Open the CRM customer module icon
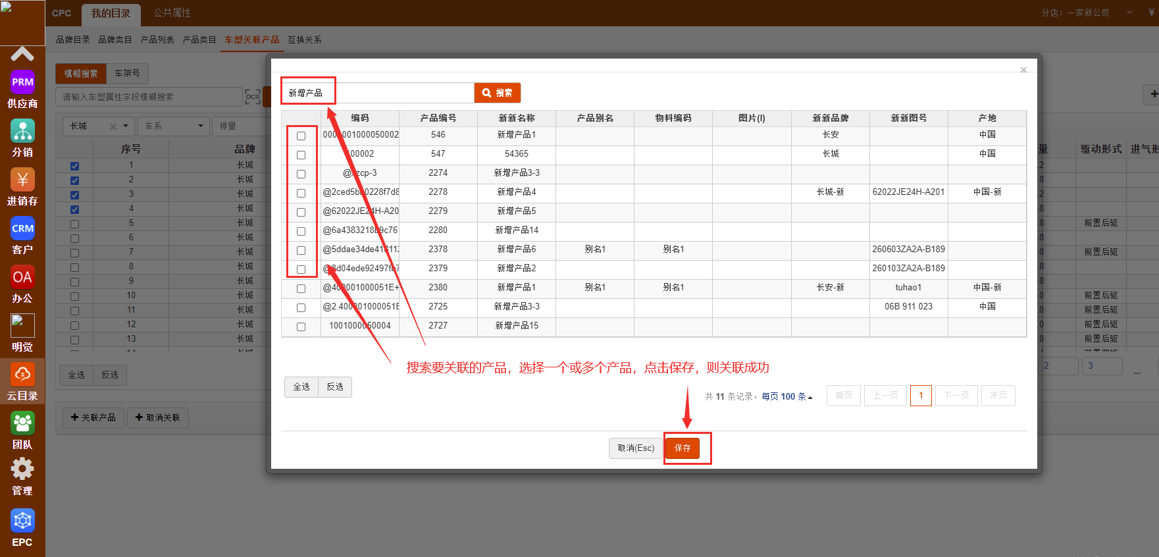The height and width of the screenshot is (557, 1159). point(22,228)
